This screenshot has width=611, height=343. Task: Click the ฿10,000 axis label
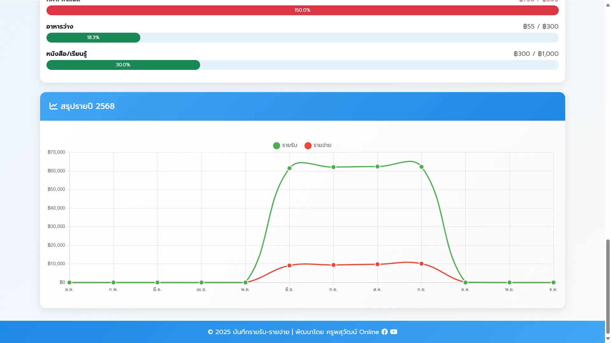point(56,264)
